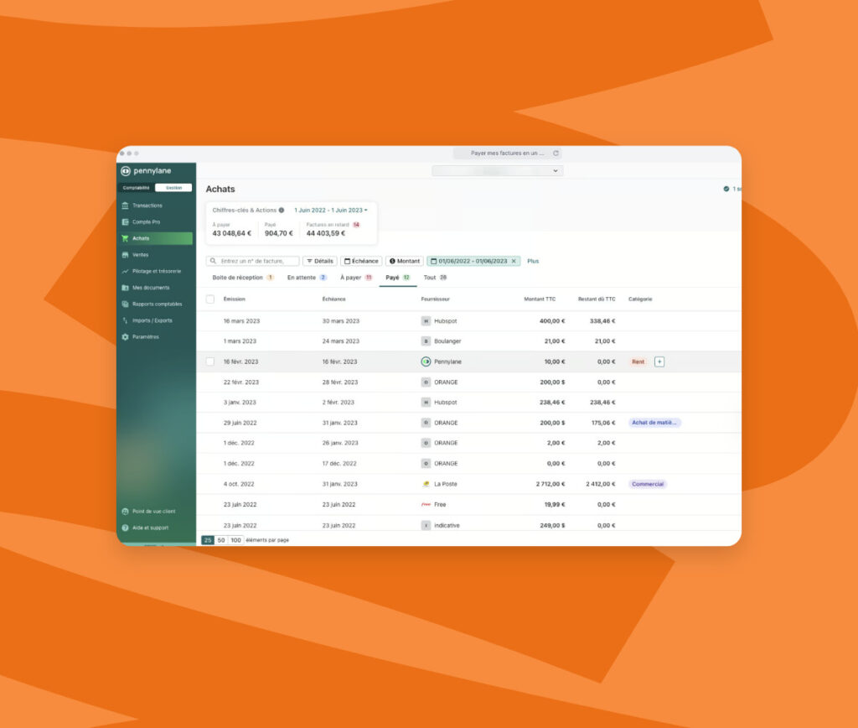
Task: Click the Pennylane logo icon
Action: tap(126, 171)
